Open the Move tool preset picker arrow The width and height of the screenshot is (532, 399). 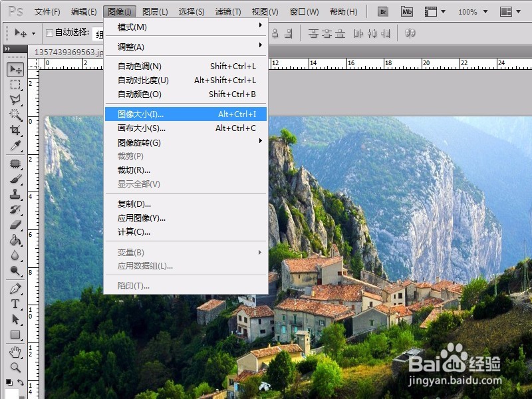tap(33, 33)
